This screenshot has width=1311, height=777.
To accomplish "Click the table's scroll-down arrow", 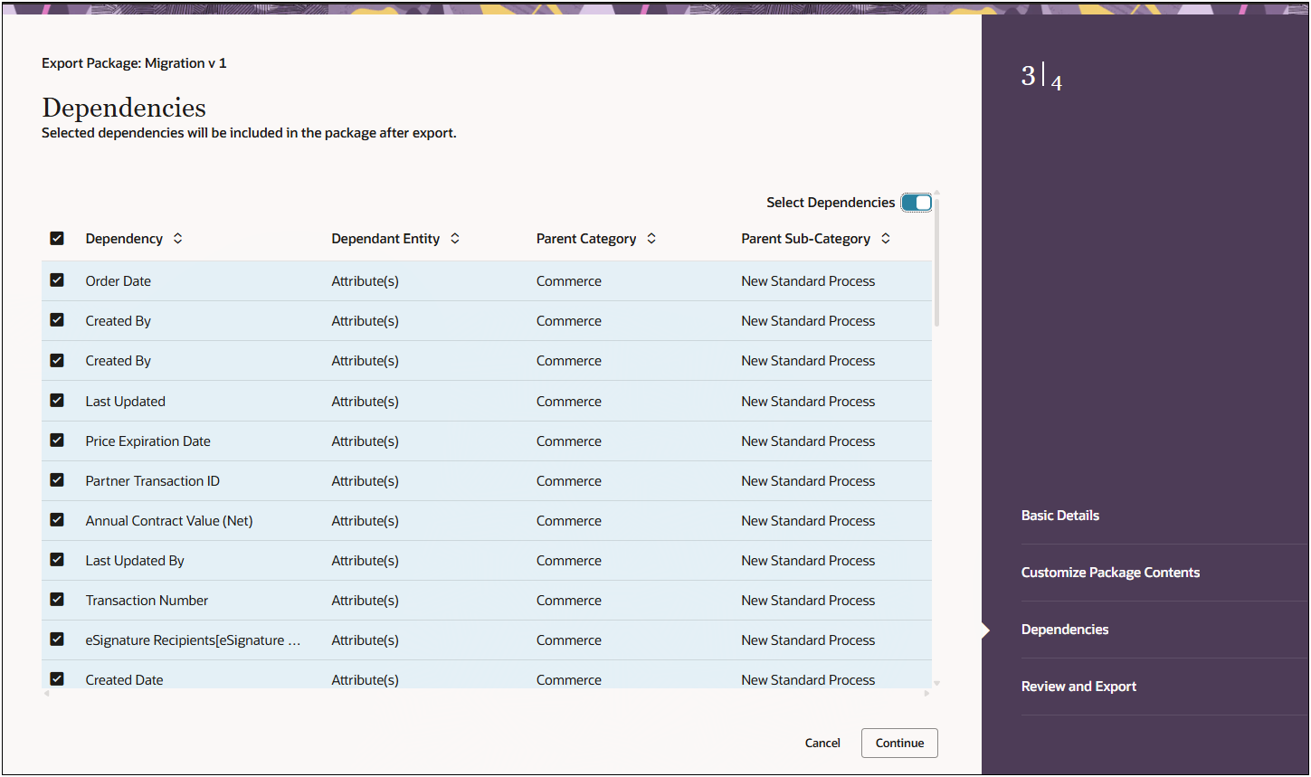I will [x=937, y=683].
